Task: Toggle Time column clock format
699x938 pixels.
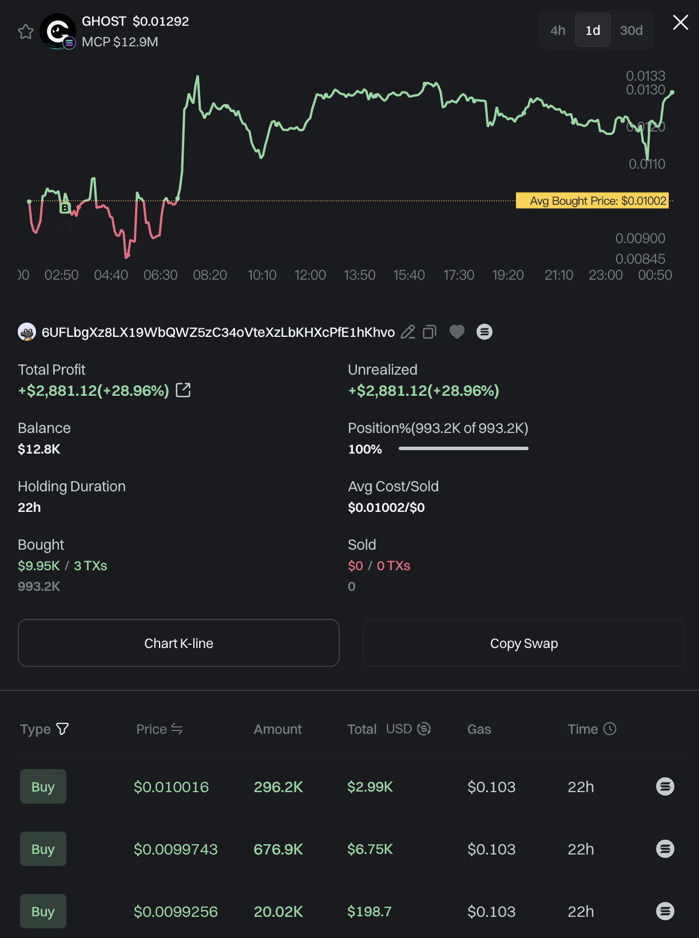Action: [x=610, y=729]
